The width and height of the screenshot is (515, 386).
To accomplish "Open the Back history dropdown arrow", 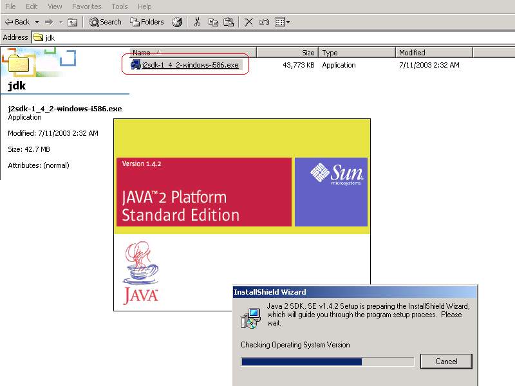I will click(37, 22).
